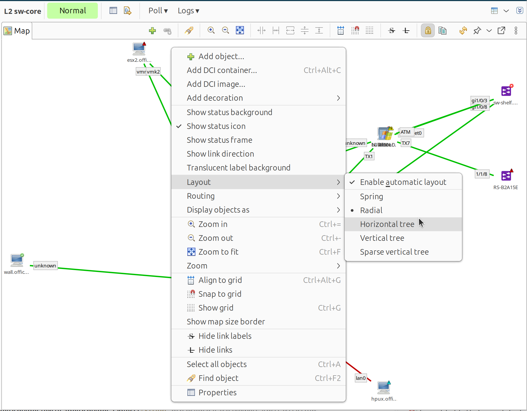The image size is (527, 411).
Task: Click the zoom in magnifier toolbar icon
Action: coord(211,30)
